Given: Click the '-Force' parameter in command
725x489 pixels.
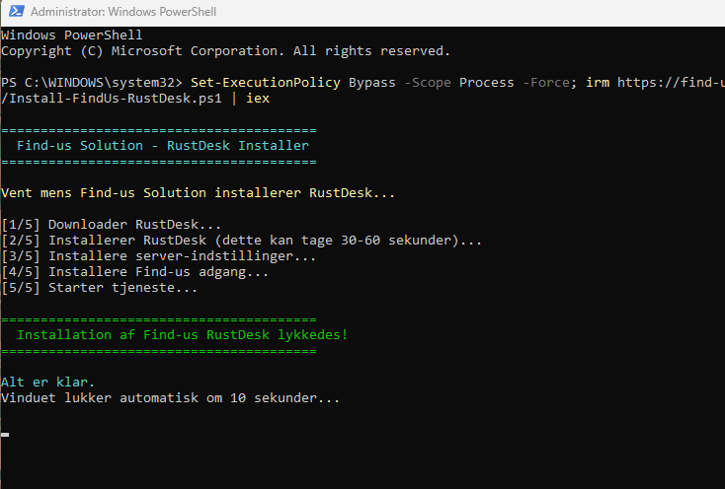Looking at the screenshot, I should click(546, 83).
